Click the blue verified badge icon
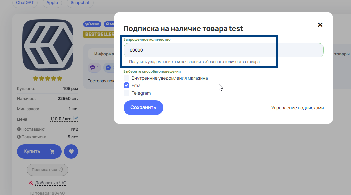 (x=108, y=67)
